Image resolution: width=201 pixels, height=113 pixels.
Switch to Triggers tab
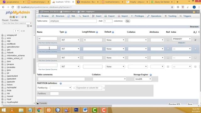click(x=185, y=16)
